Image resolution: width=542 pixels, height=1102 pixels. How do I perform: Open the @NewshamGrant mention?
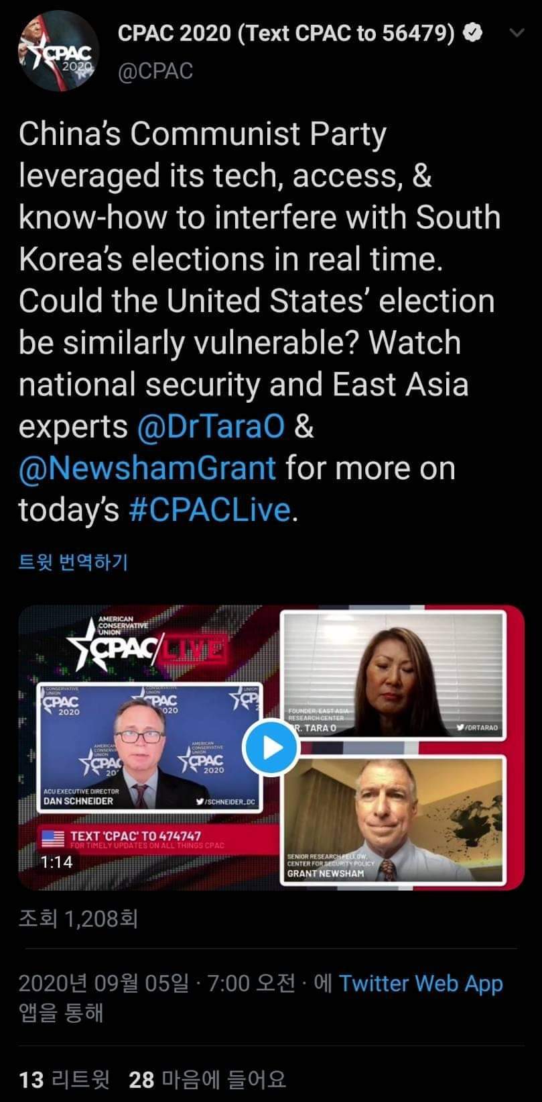(147, 468)
